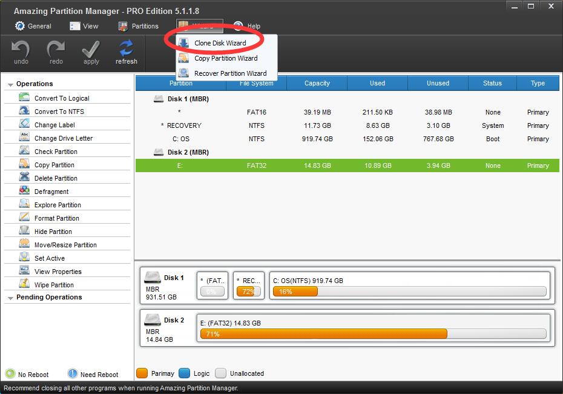Viewport: 563px width, 394px height.
Task: Click the Status column header
Action: pos(492,83)
